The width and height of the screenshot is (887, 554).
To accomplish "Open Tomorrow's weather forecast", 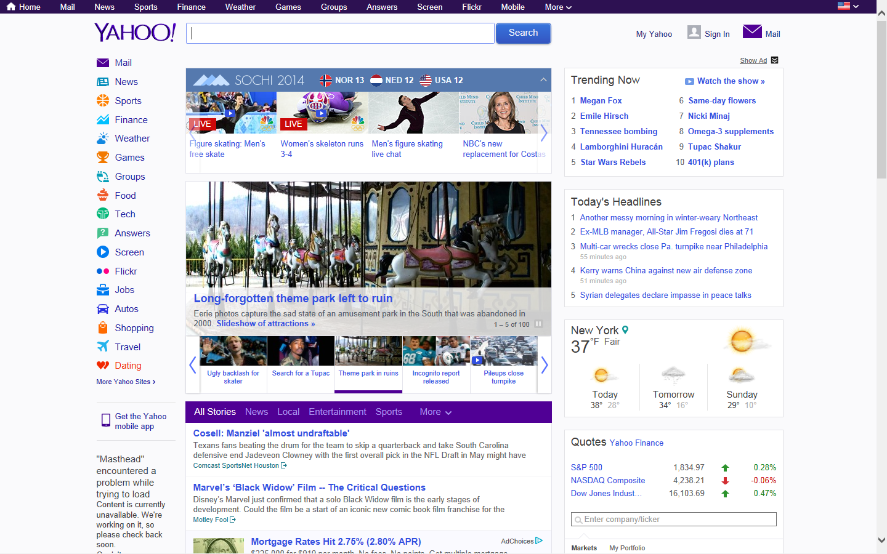I will pos(673,387).
